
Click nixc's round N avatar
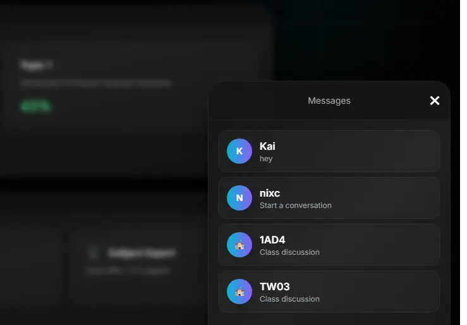pyautogui.click(x=240, y=198)
